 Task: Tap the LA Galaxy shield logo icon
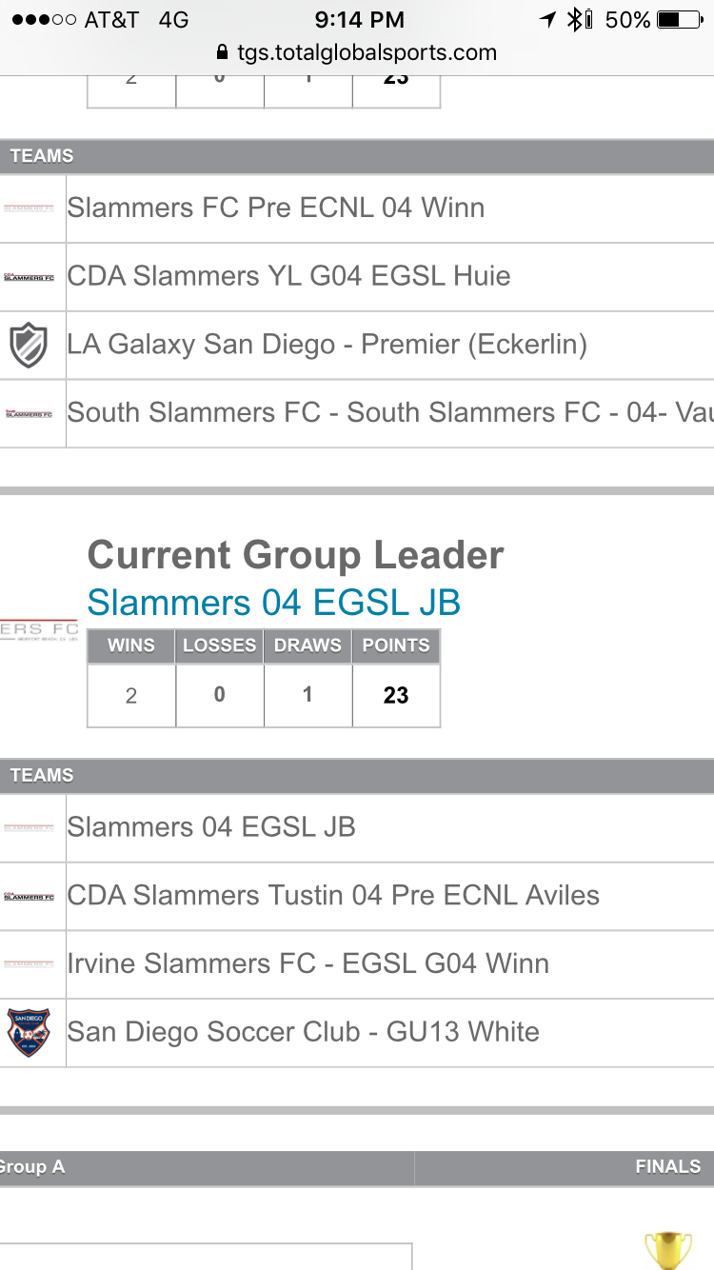tap(29, 345)
